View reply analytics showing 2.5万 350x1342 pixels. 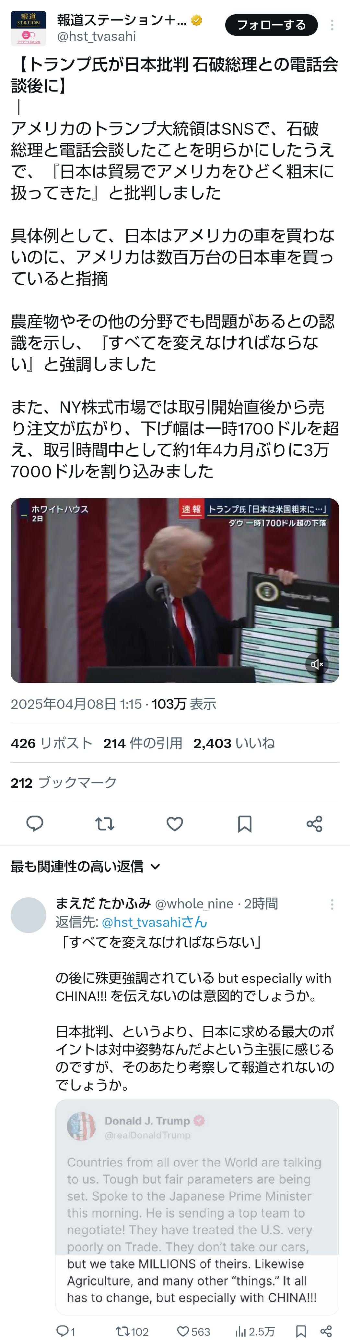point(255,1331)
